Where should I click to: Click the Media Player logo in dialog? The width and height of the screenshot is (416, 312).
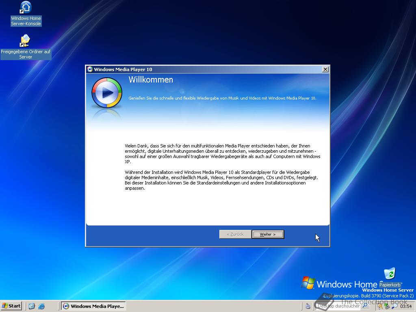click(107, 93)
